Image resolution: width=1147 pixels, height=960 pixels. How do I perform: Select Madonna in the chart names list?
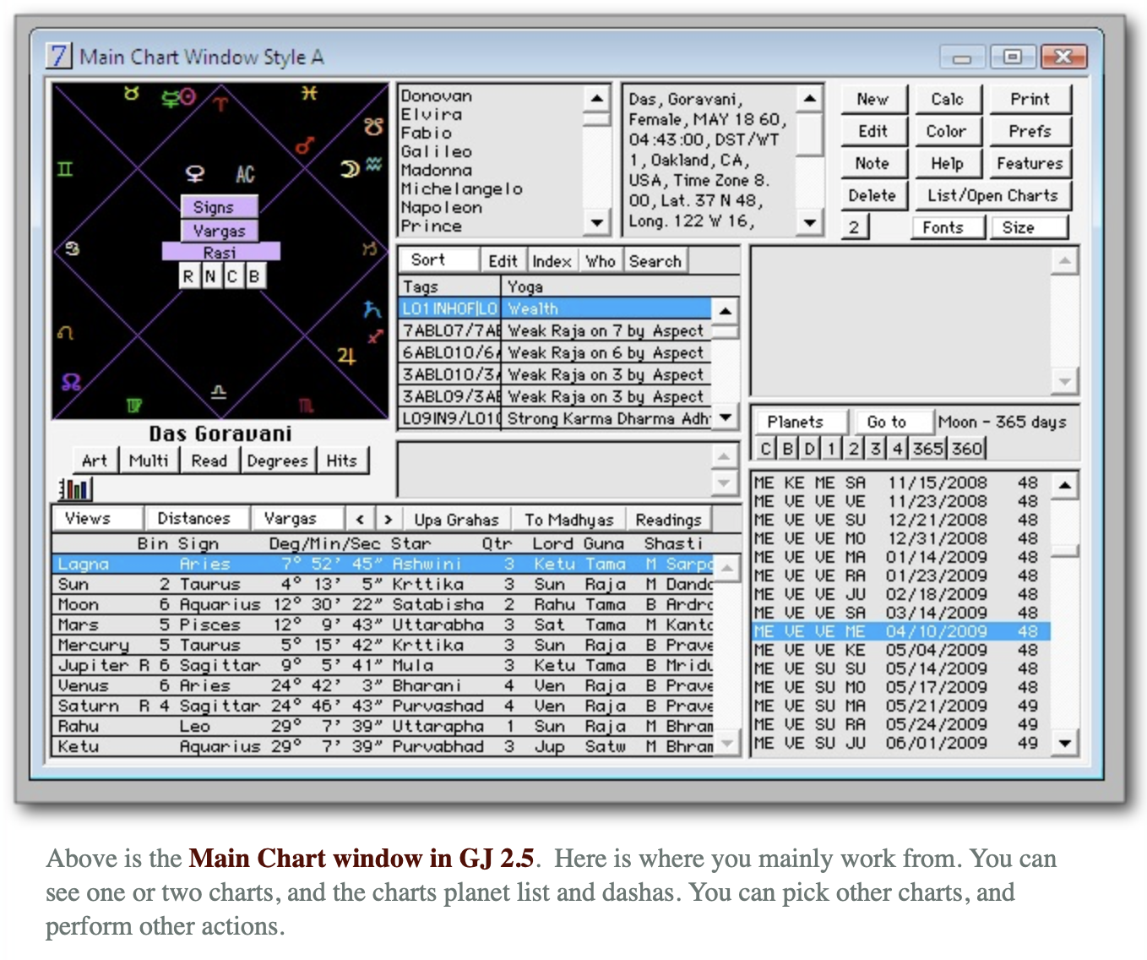[x=437, y=170]
